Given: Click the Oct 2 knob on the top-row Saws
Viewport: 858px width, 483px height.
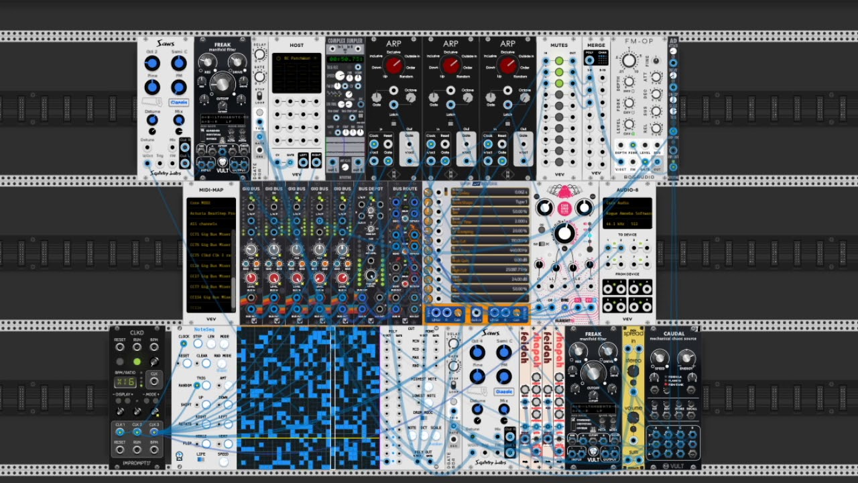Looking at the screenshot, I should (x=152, y=63).
